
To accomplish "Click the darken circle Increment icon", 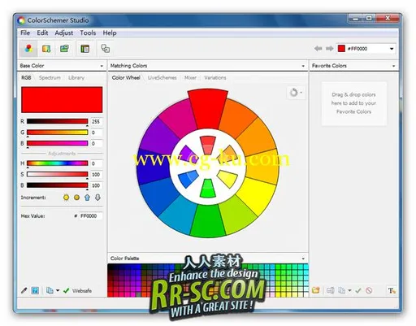I will (x=76, y=198).
